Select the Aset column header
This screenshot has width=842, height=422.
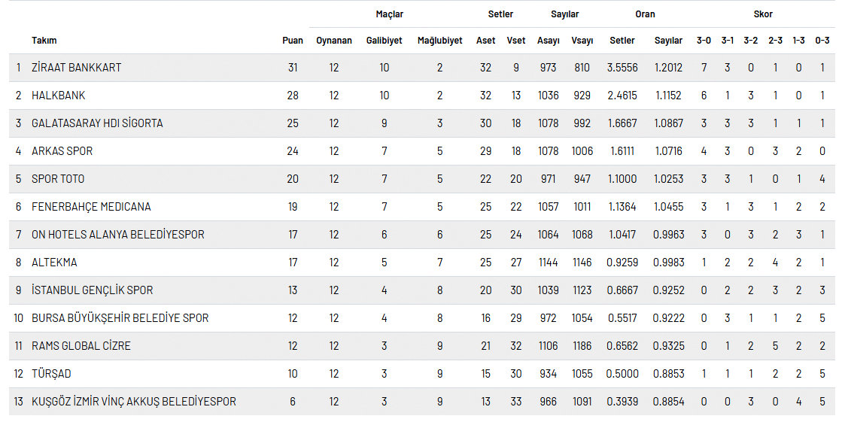pos(485,41)
